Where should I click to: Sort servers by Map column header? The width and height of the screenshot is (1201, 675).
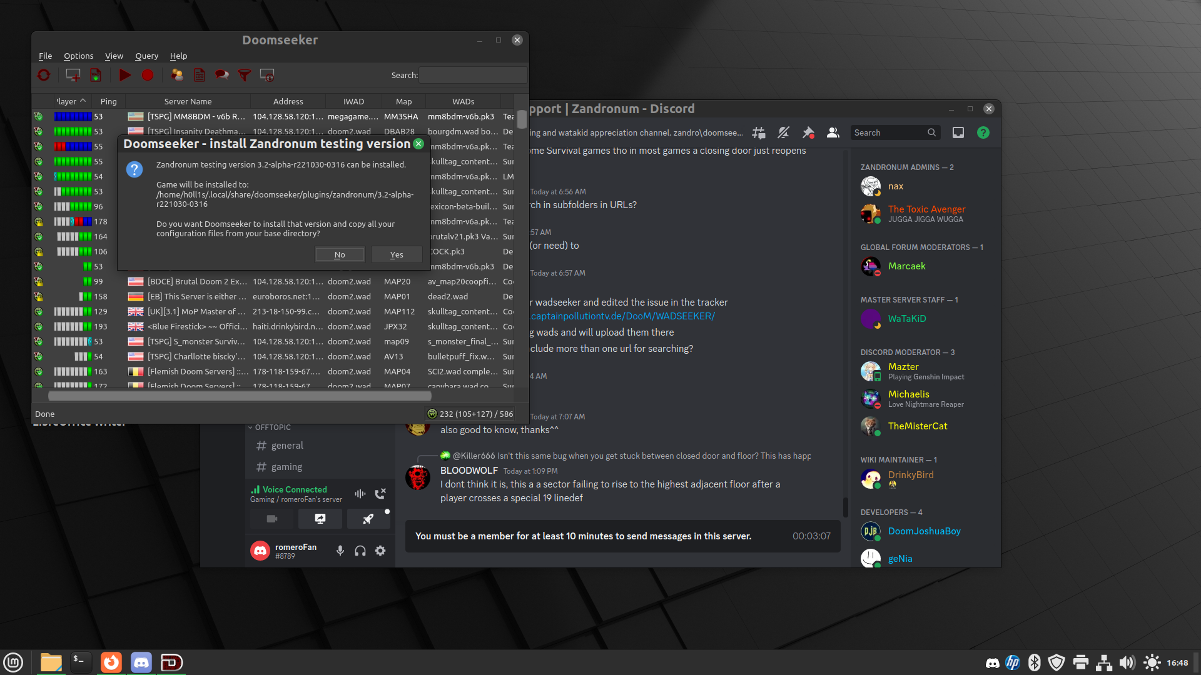[403, 101]
